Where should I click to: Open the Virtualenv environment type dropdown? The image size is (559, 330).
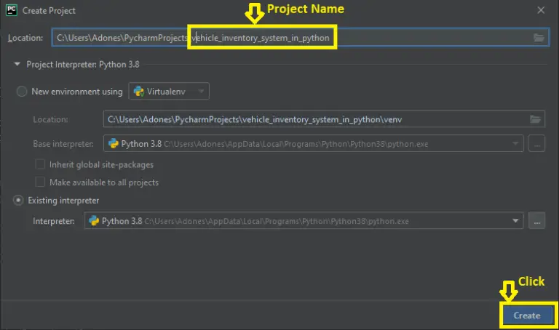click(169, 91)
